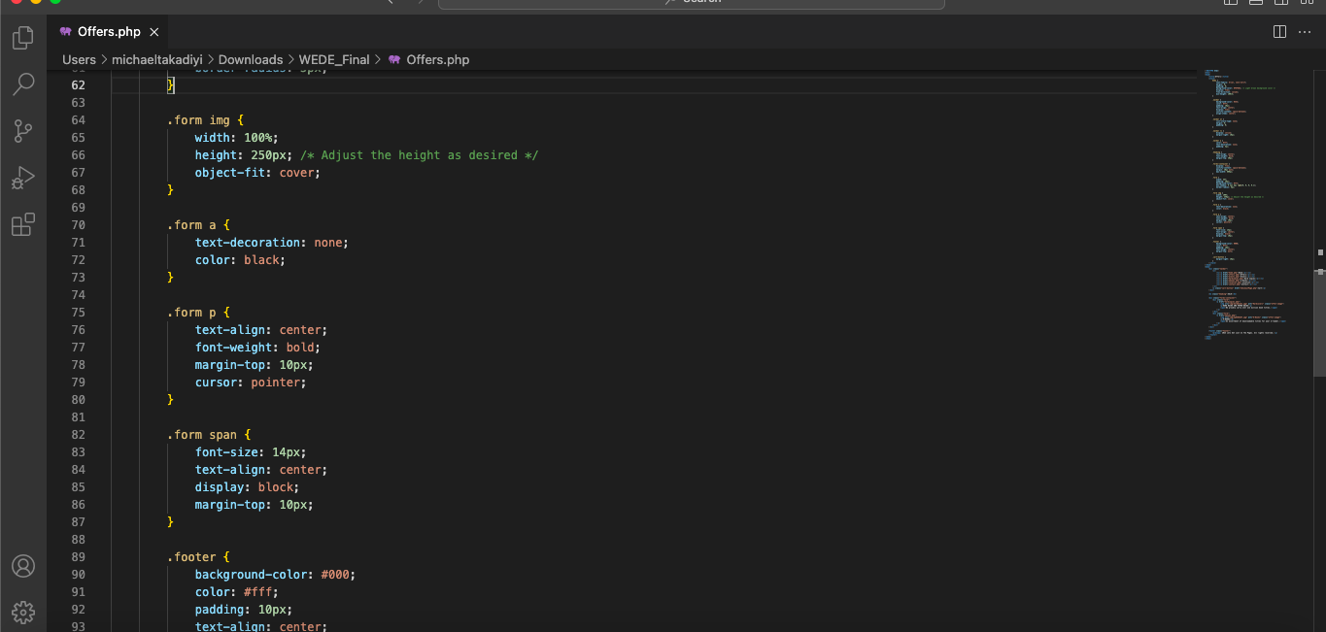Open the Explorer sidebar icon

click(x=23, y=37)
